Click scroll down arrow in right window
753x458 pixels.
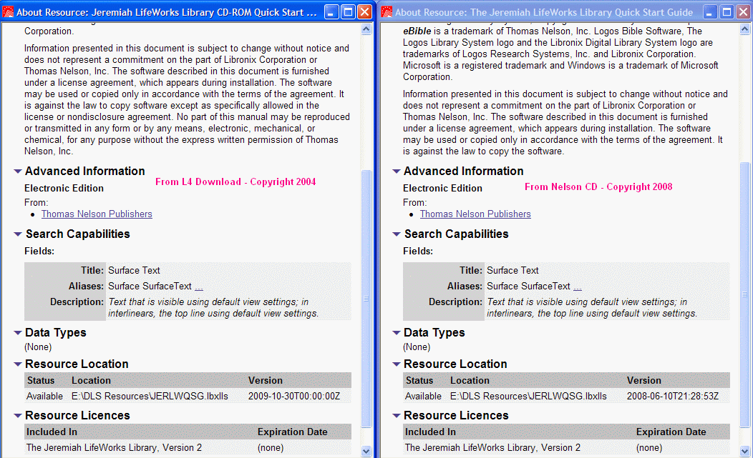point(745,451)
